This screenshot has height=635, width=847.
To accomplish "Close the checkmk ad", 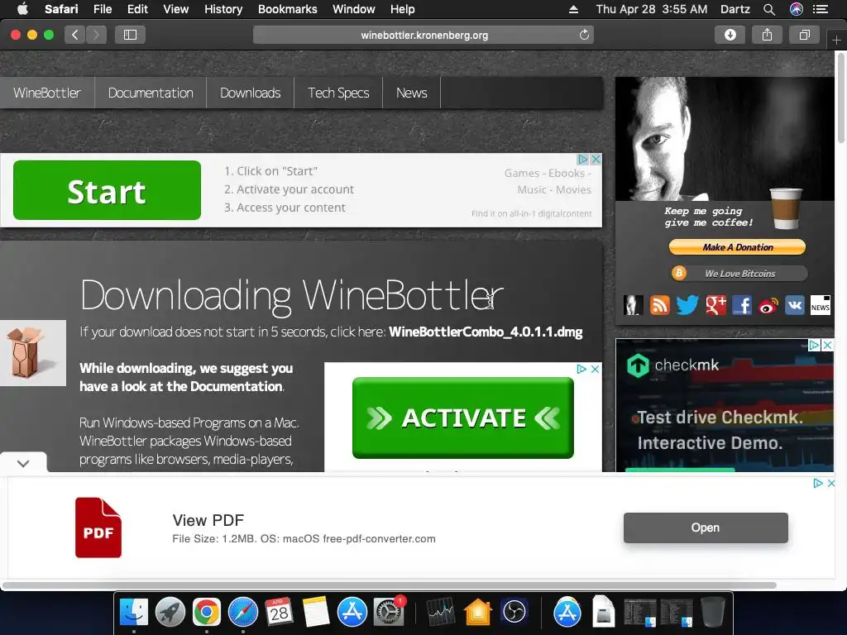I will (827, 345).
